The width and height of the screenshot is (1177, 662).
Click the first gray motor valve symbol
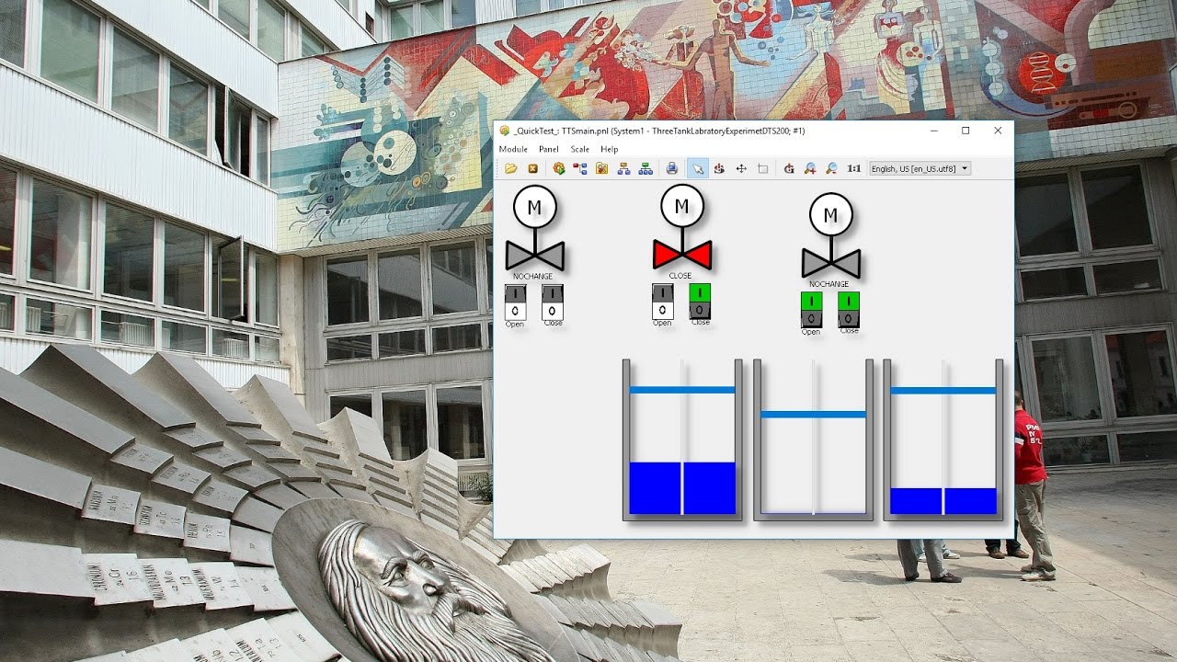click(x=534, y=229)
